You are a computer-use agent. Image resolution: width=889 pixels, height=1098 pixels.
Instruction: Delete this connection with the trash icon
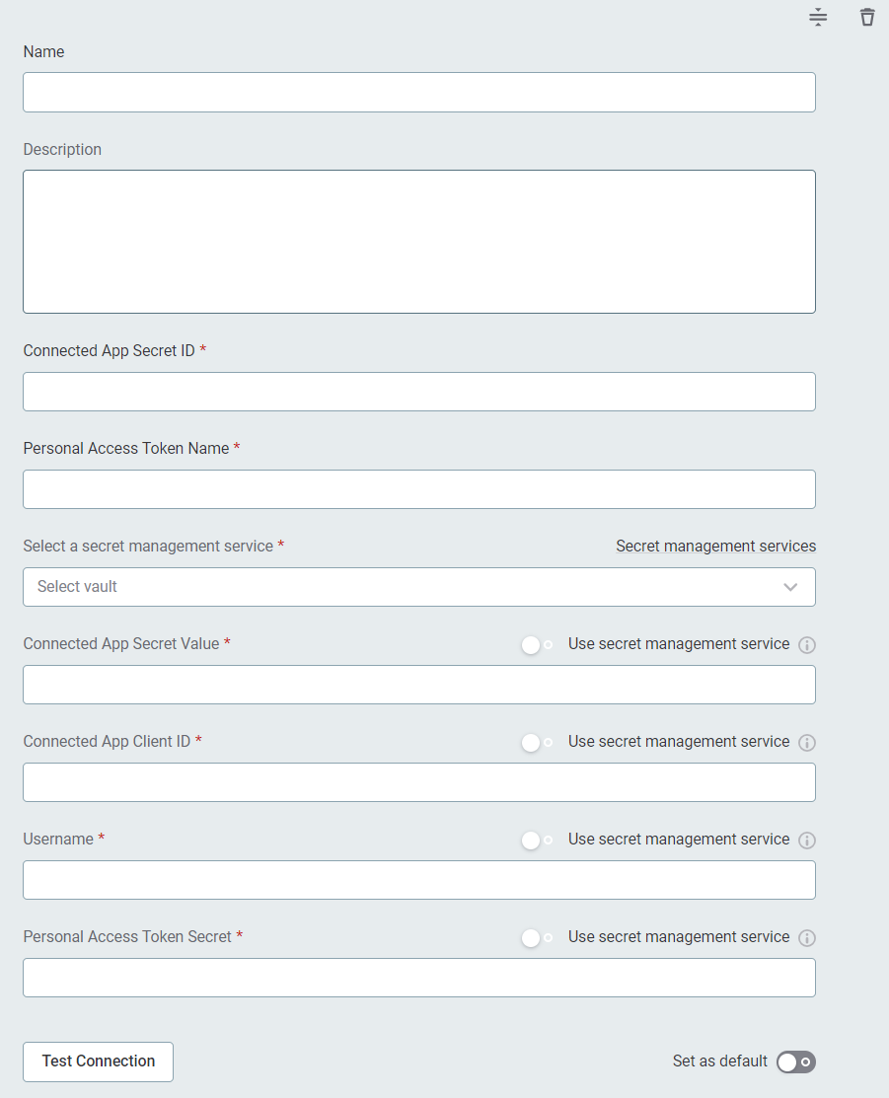click(867, 18)
